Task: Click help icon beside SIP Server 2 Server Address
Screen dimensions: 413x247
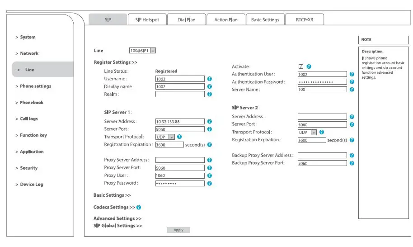Action: [x=352, y=117]
